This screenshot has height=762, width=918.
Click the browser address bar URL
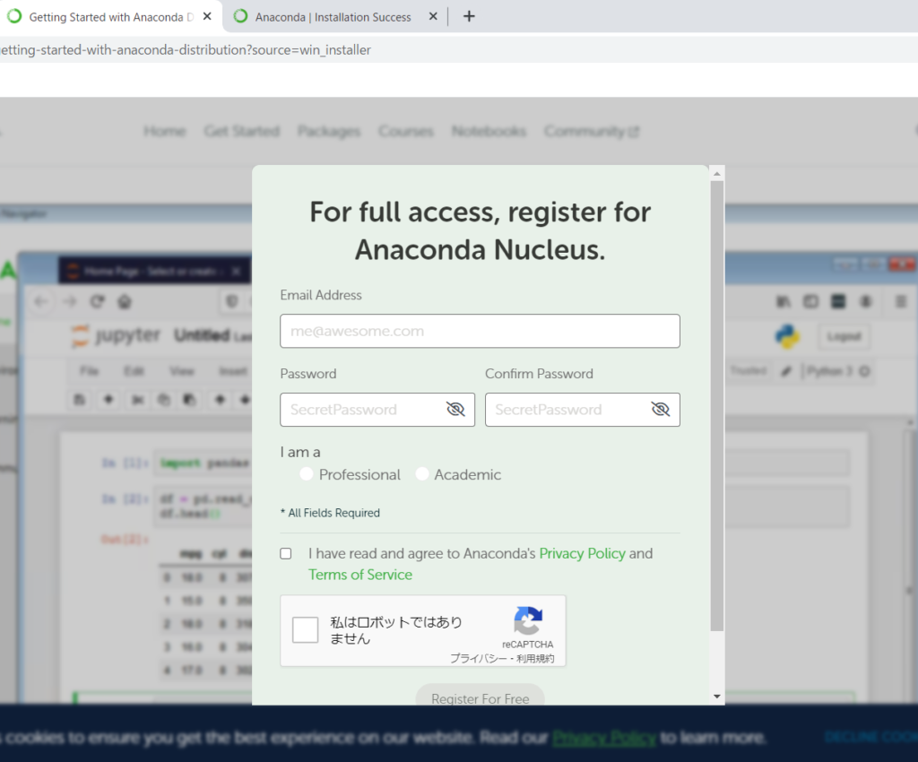click(185, 49)
